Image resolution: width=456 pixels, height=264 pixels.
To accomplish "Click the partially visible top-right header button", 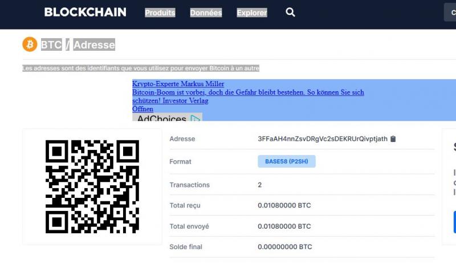I will tap(450, 12).
